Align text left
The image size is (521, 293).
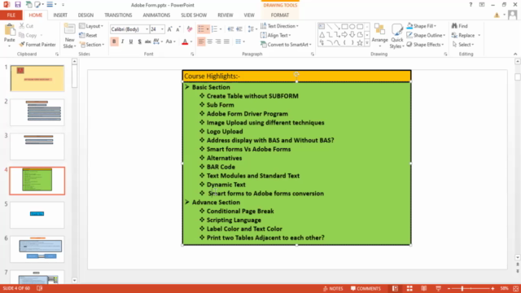pos(201,42)
